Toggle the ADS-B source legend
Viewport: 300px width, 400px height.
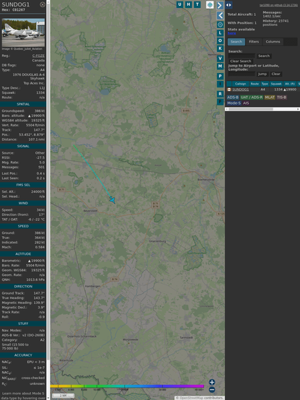[233, 97]
